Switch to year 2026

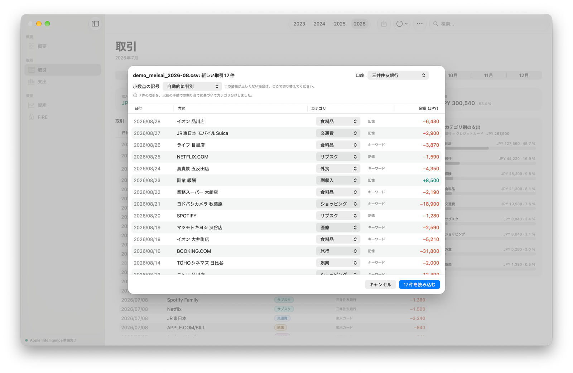(x=360, y=24)
